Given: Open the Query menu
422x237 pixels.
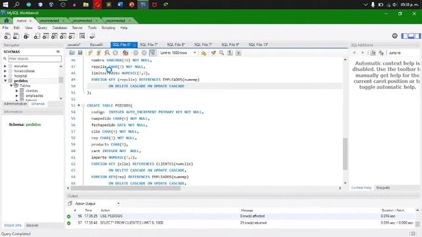Looking at the screenshot, I should [x=42, y=28].
